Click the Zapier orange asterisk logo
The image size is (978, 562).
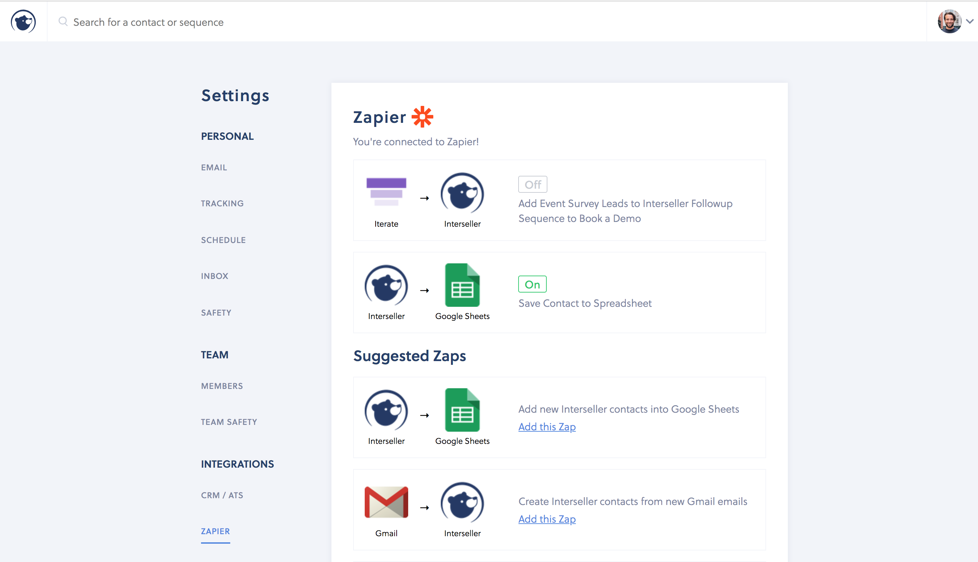click(422, 116)
